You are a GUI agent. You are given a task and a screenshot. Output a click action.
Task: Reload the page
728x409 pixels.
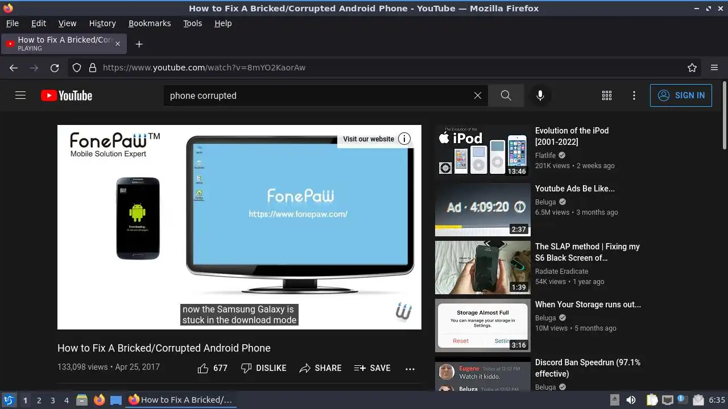(x=55, y=68)
